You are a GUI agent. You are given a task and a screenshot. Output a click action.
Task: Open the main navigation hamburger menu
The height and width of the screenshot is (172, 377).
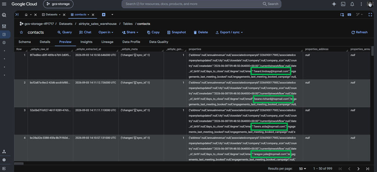(x=4, y=4)
